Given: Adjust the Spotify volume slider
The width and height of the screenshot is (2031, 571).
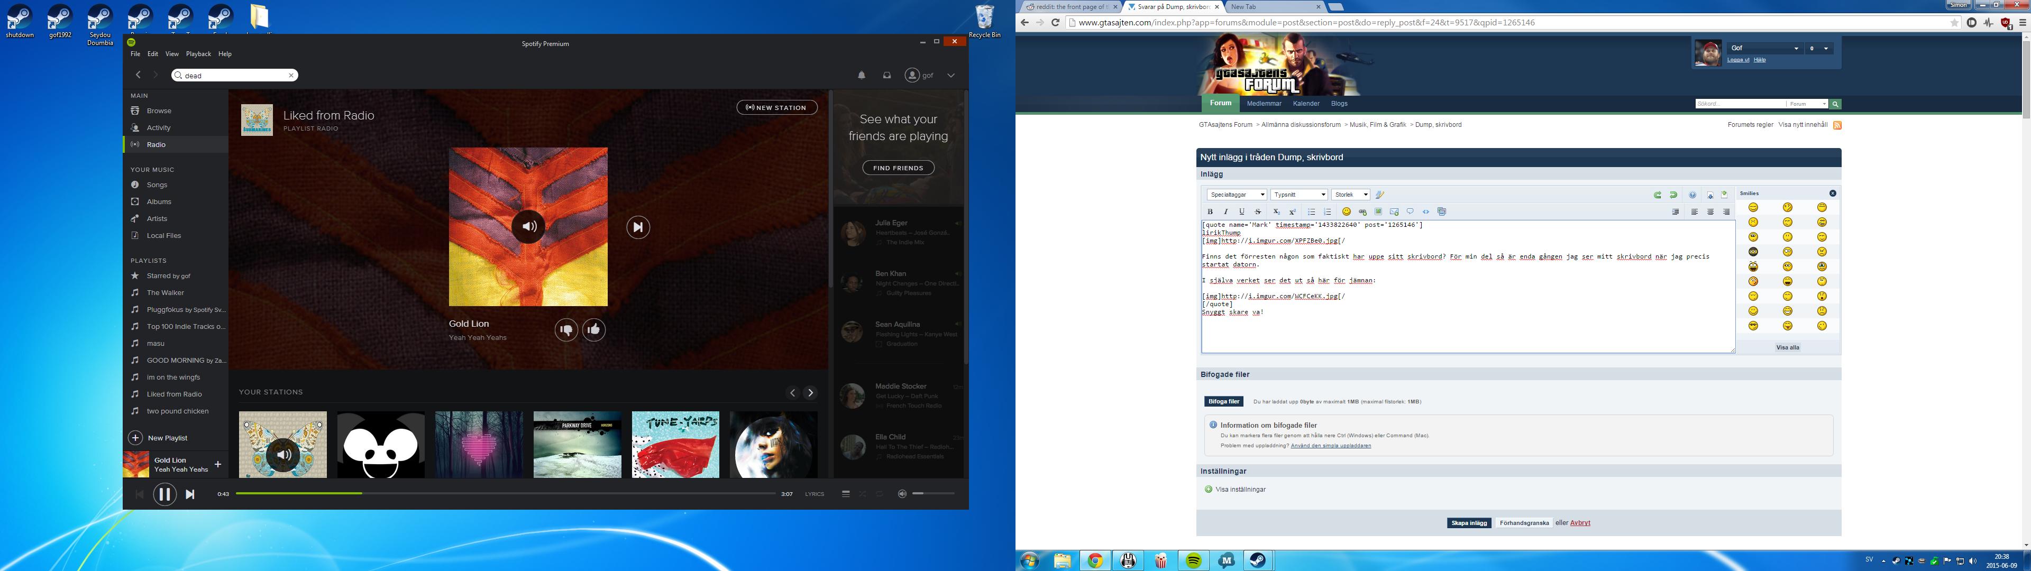Looking at the screenshot, I should (x=934, y=494).
